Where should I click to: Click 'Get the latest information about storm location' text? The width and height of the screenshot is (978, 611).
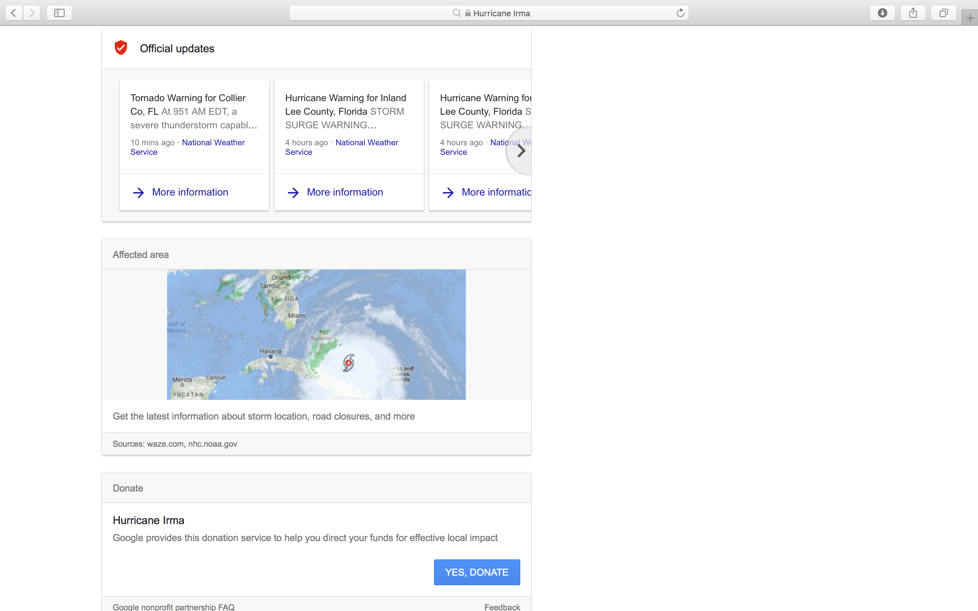pos(264,416)
